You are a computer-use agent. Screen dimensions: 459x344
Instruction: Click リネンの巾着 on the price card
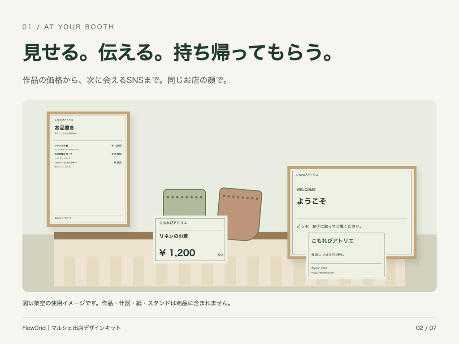pyautogui.click(x=173, y=236)
